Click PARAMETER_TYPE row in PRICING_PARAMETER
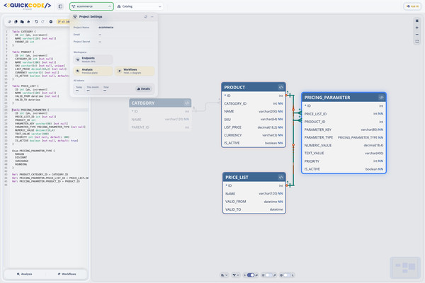Viewport: 425px width, 283px height. (344, 137)
